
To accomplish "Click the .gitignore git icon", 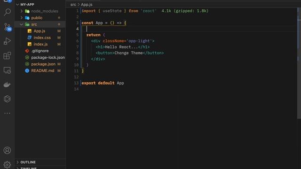I will (x=27, y=51).
